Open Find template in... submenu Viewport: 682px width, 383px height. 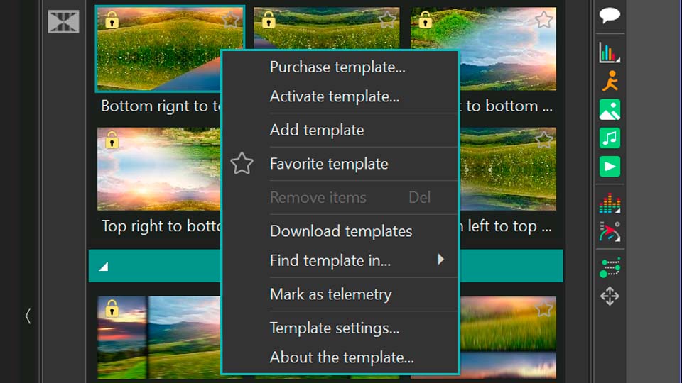330,260
